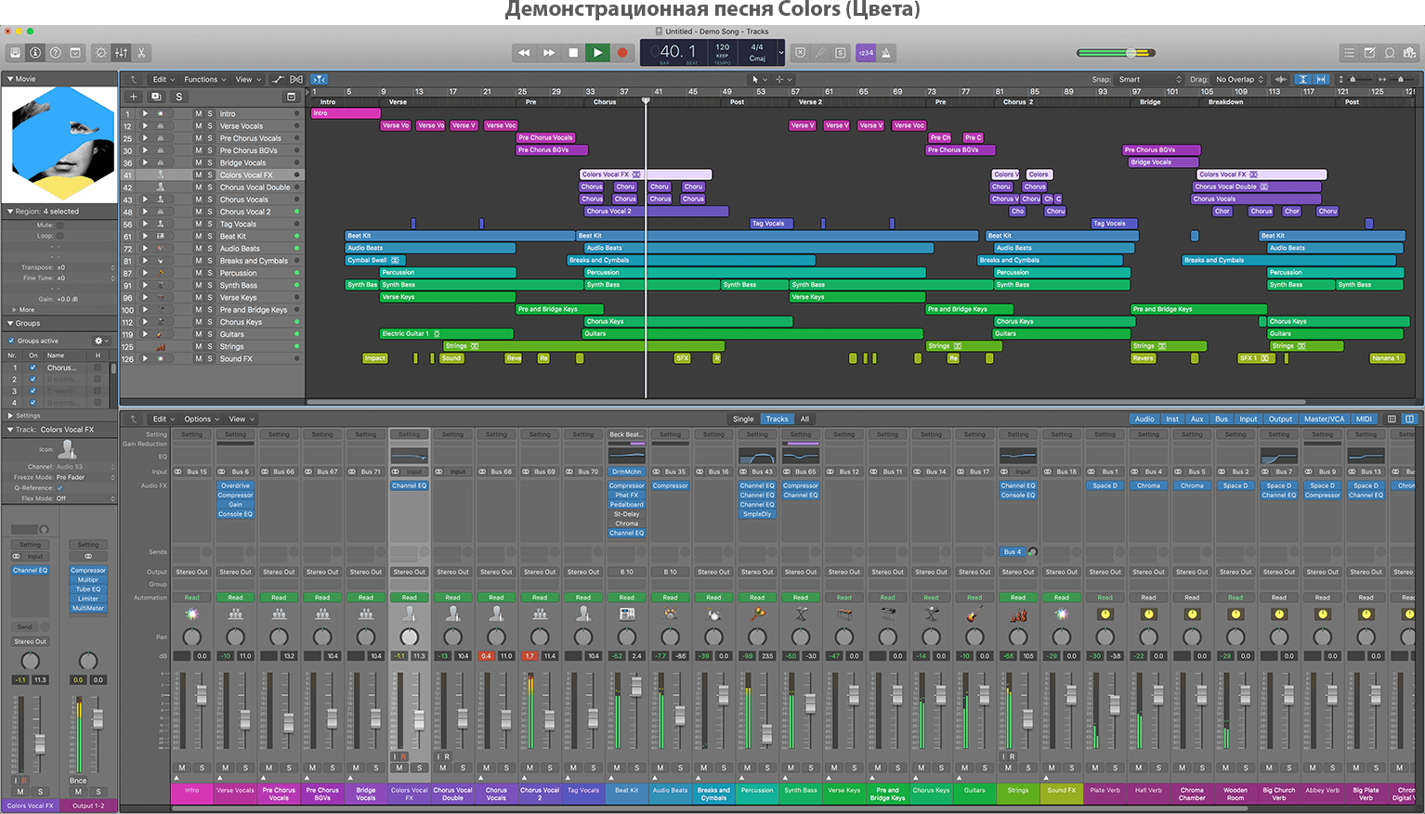Toggle the Solo S button in control bar

841,53
